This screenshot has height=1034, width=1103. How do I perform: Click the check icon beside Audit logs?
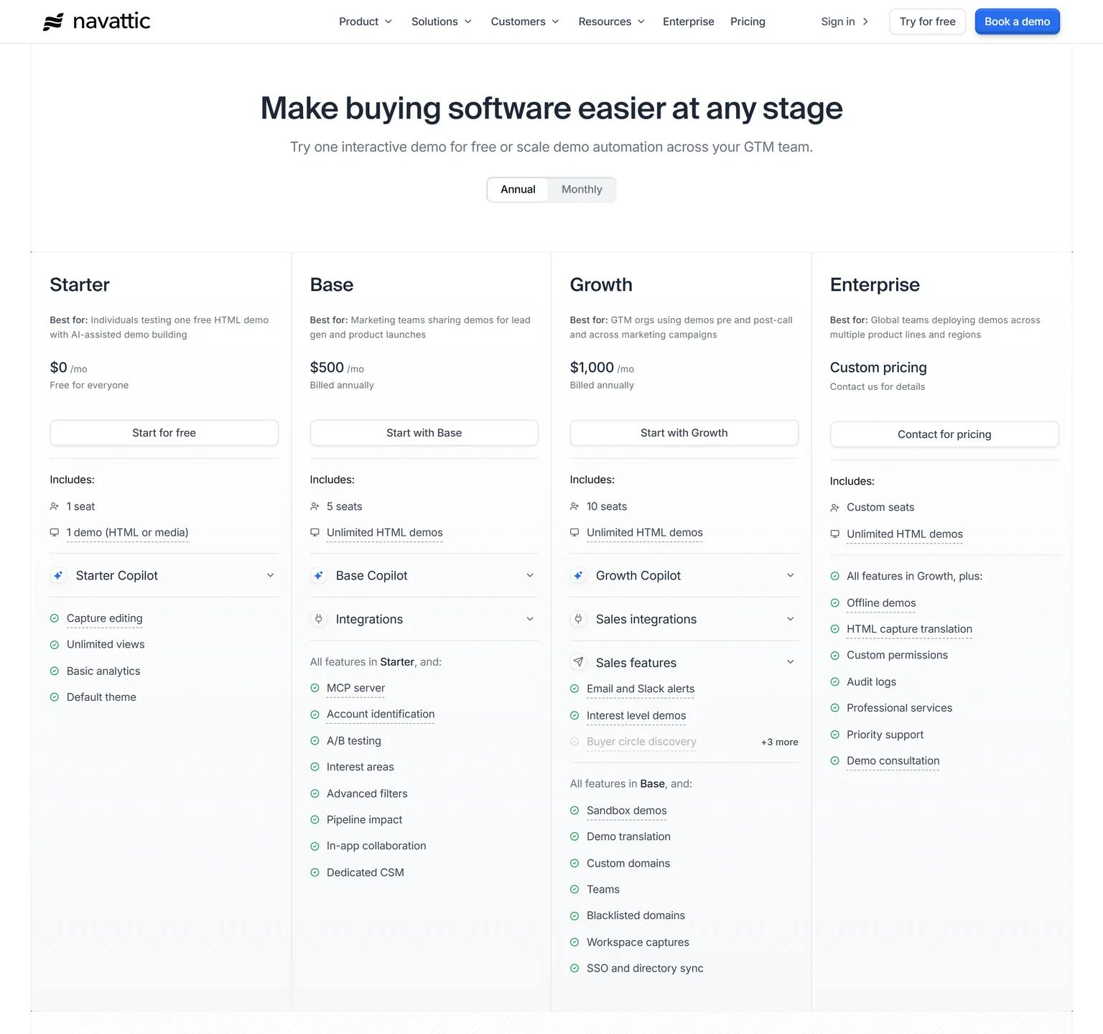pos(834,682)
